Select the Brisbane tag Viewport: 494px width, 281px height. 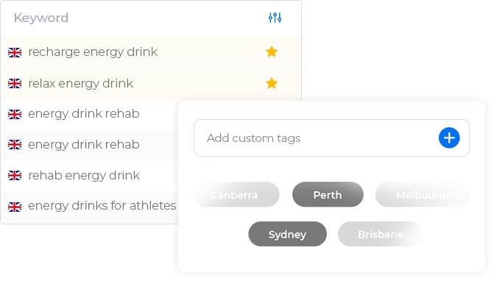[x=381, y=234]
